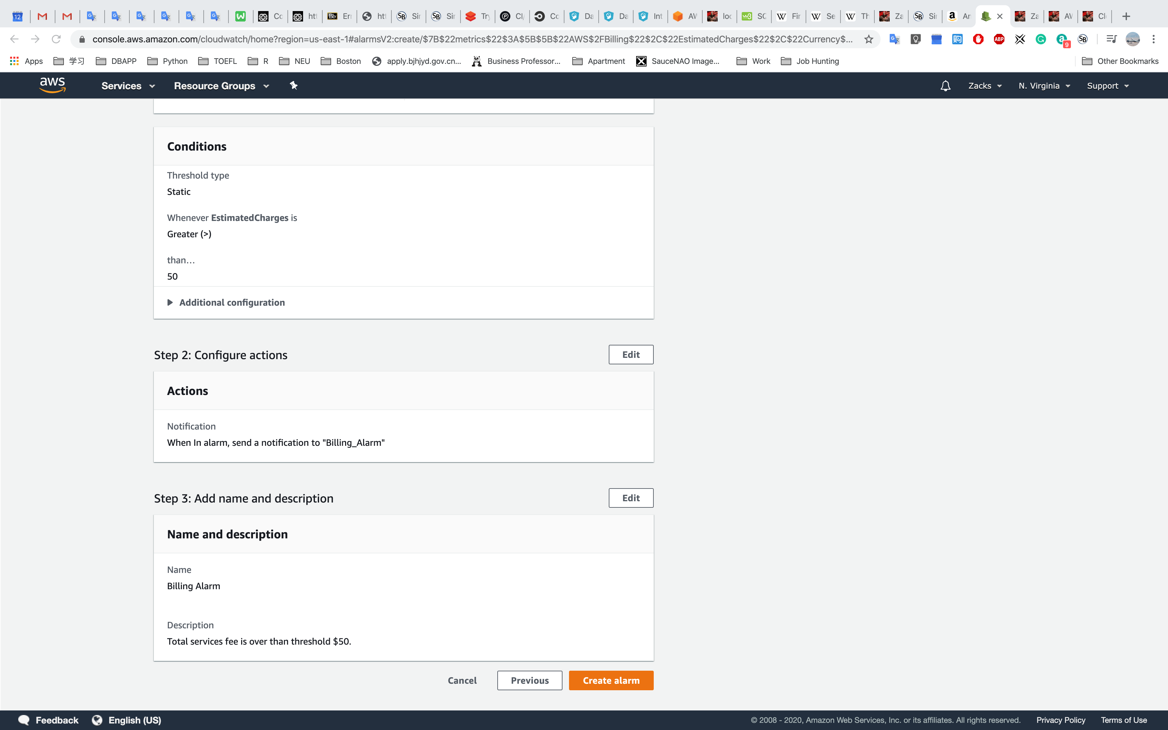This screenshot has height=730, width=1168.
Task: Open the Resource Groups menu
Action: click(221, 86)
